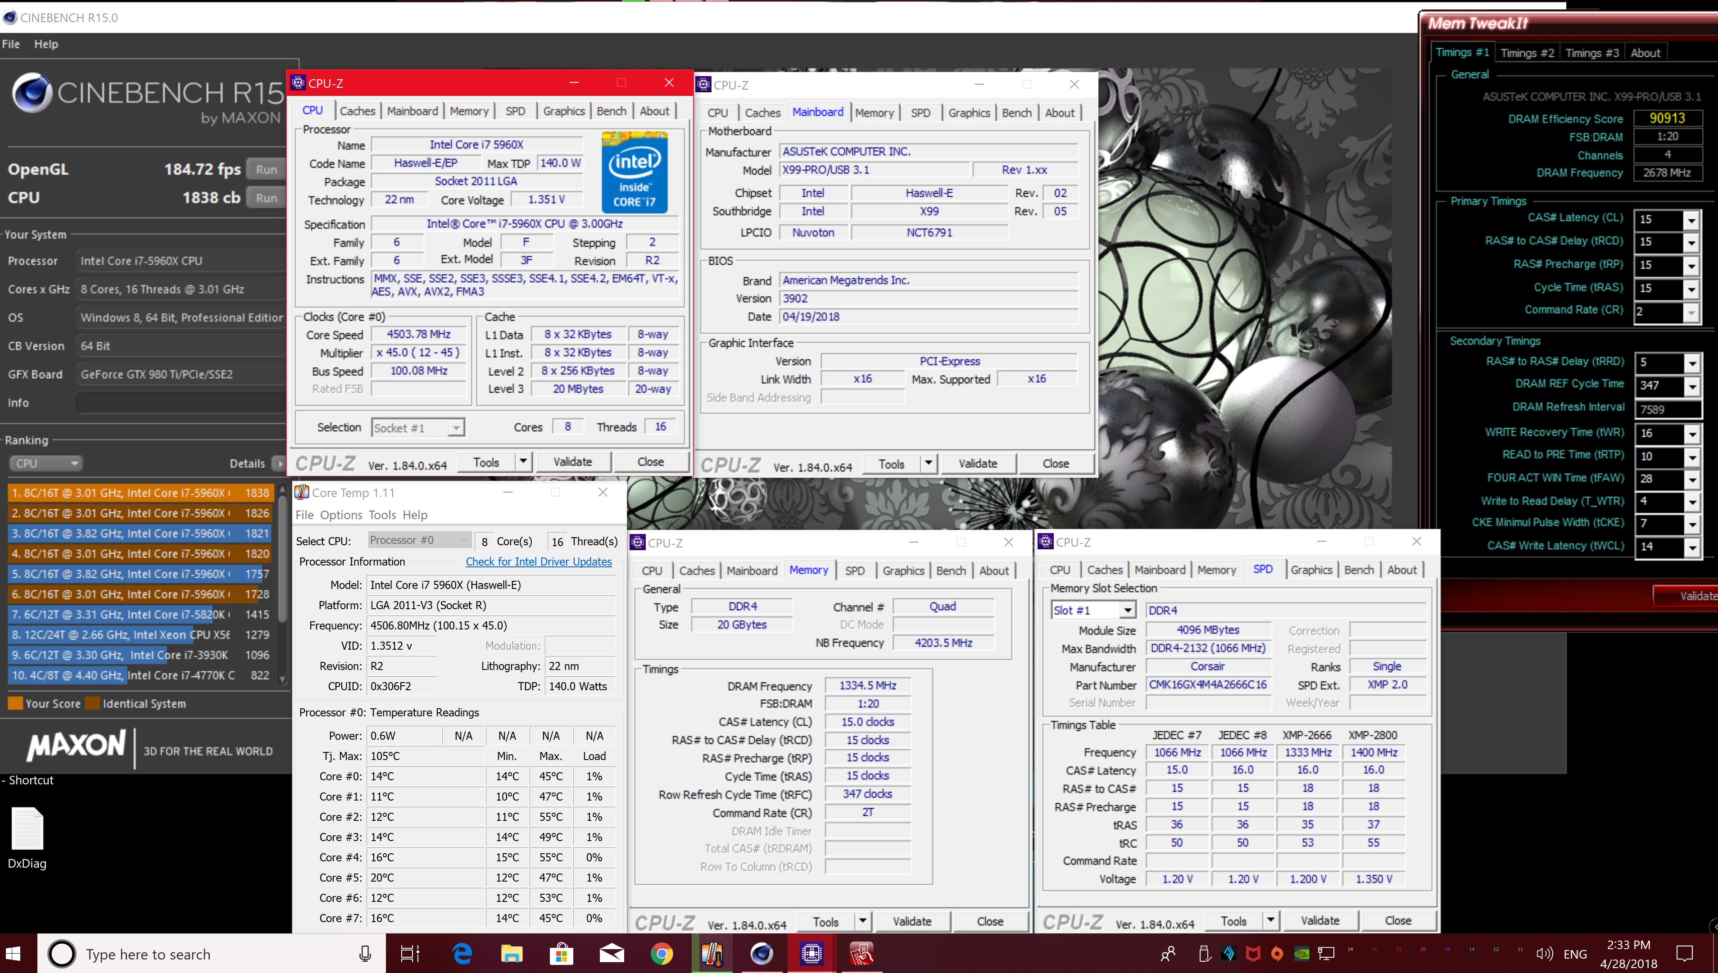Launch Google Chrome from the taskbar
This screenshot has width=1718, height=973.
point(662,954)
